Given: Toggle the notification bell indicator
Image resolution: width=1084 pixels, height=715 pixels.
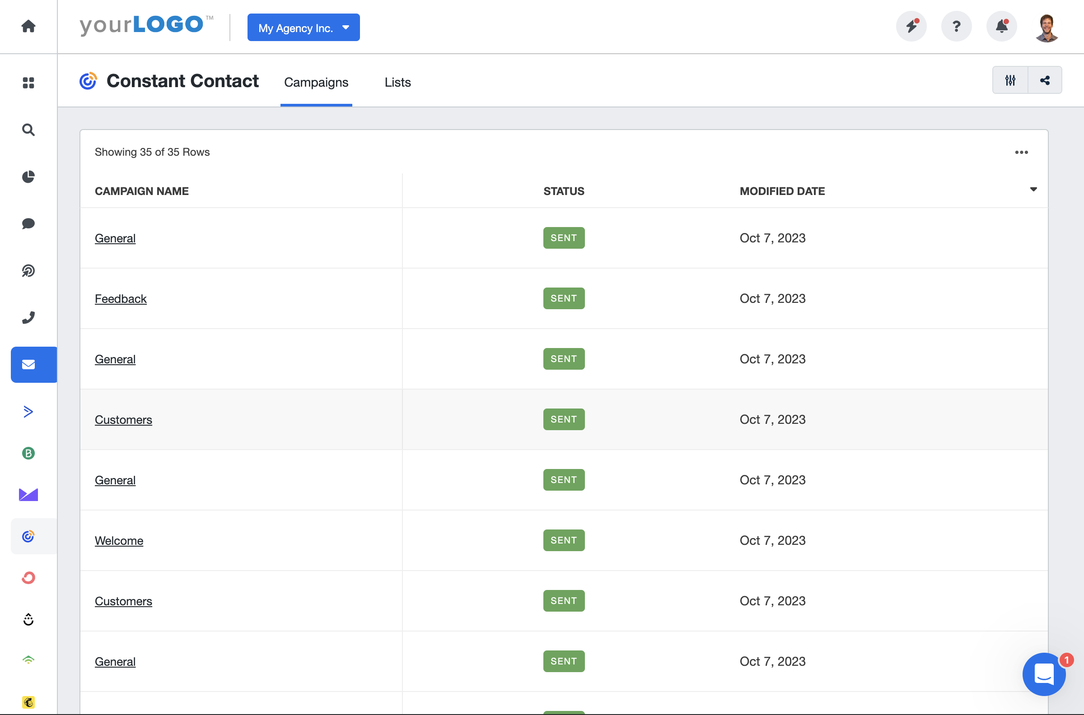Looking at the screenshot, I should [1000, 26].
